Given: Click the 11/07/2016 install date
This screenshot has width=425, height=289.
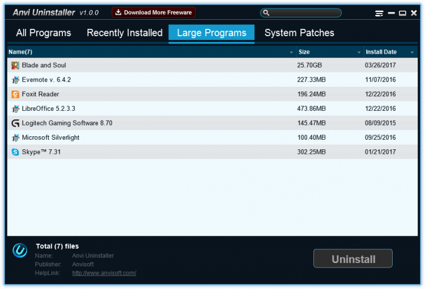Looking at the screenshot, I should point(380,80).
